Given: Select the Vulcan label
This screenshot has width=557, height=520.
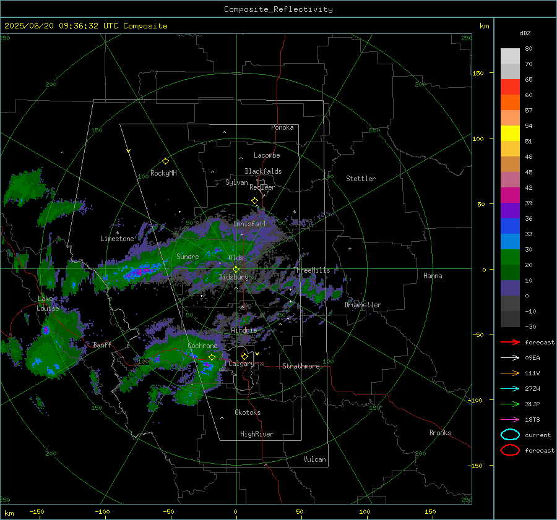Looking at the screenshot, I should pos(314,459).
